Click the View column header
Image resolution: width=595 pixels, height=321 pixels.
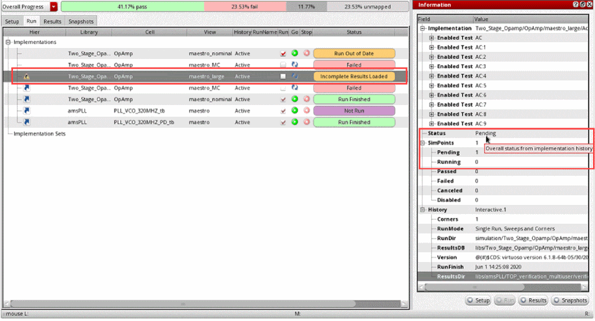point(210,32)
